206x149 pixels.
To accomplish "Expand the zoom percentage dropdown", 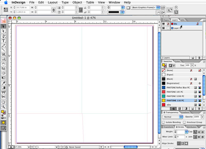I will pos(28,147).
